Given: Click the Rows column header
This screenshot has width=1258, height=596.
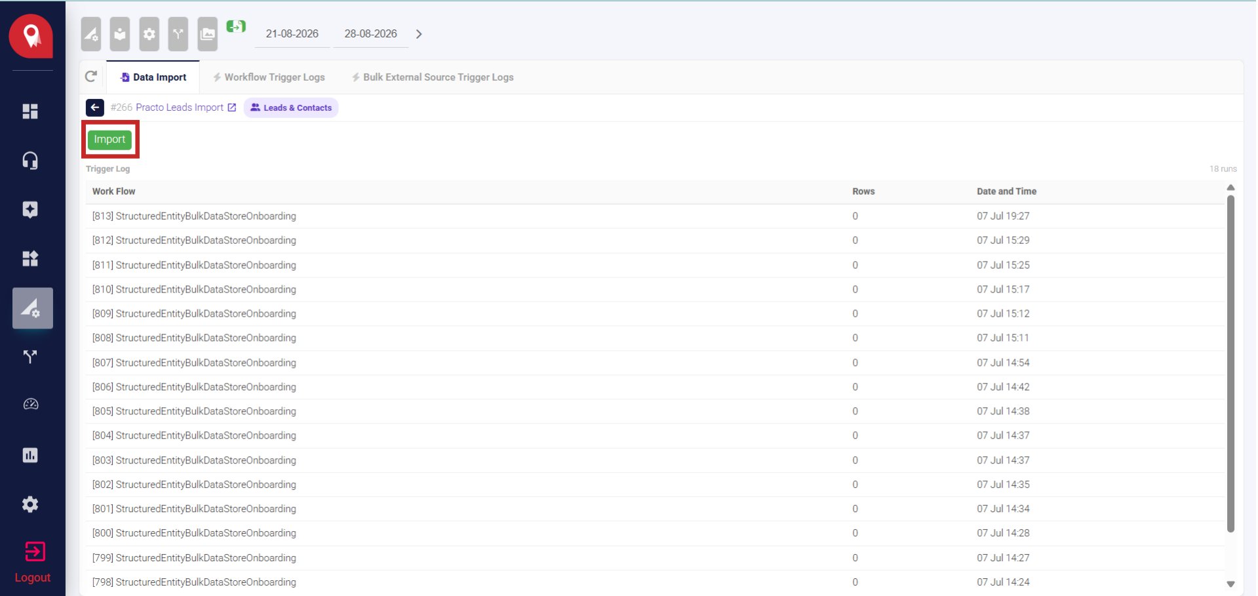Looking at the screenshot, I should point(863,191).
